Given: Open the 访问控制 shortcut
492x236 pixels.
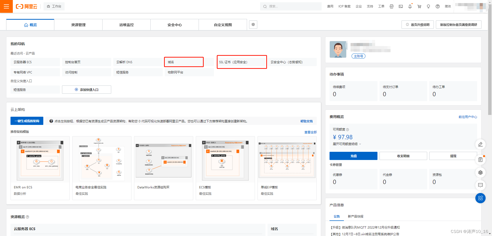Looking at the screenshot, I should pos(87,72).
